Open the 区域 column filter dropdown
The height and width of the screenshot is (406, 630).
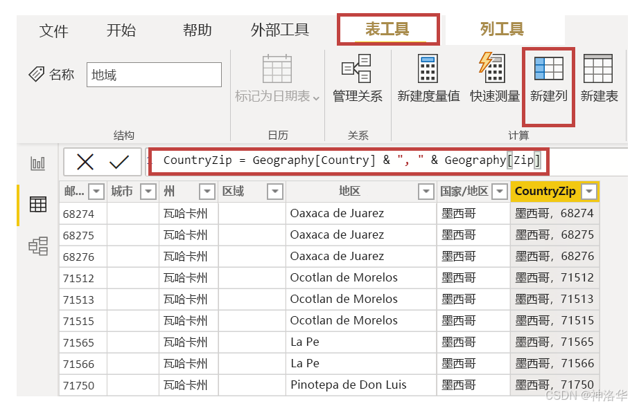(x=275, y=192)
